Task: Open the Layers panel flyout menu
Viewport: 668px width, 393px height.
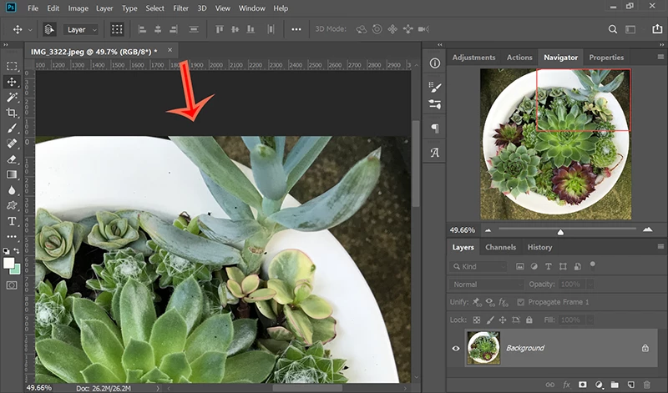Action: pyautogui.click(x=660, y=246)
